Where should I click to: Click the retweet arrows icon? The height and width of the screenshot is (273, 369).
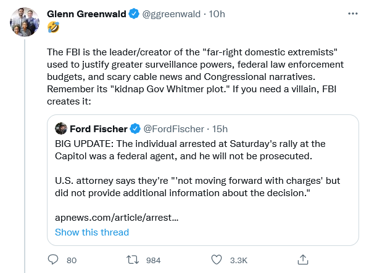tap(133, 260)
